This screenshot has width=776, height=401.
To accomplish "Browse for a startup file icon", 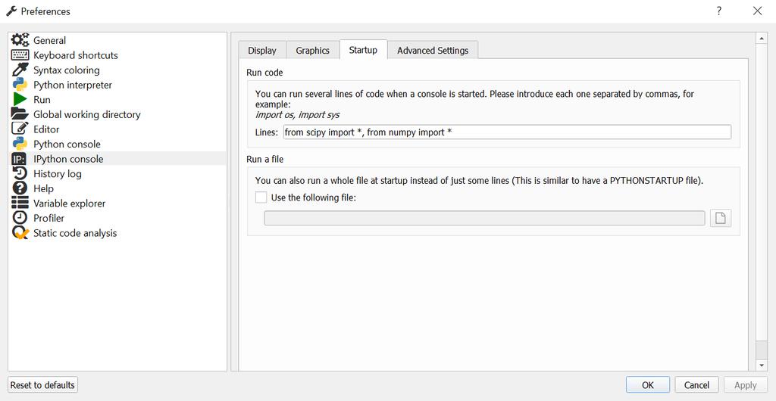I will (721, 218).
